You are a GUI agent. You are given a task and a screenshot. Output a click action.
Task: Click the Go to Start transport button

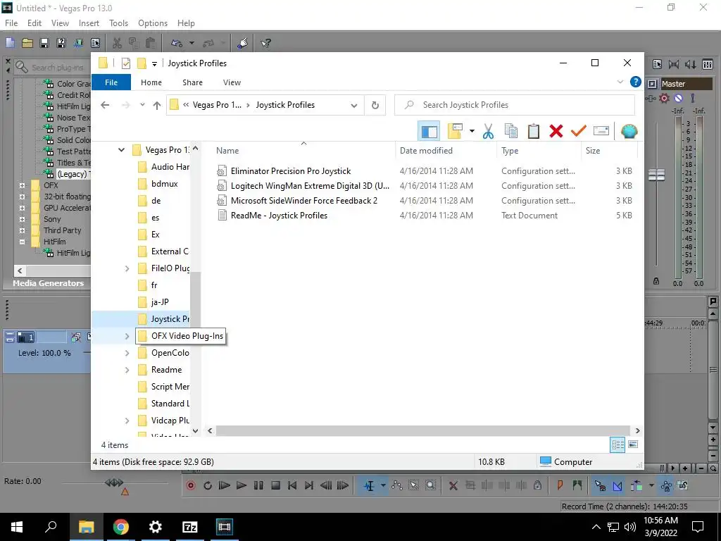pos(292,485)
